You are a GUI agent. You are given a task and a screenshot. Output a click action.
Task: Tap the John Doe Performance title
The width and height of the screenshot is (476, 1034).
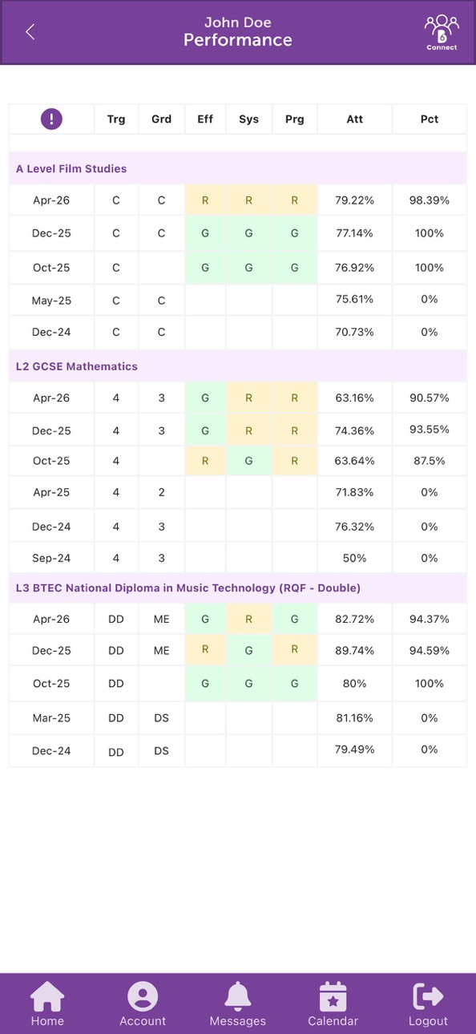238,32
